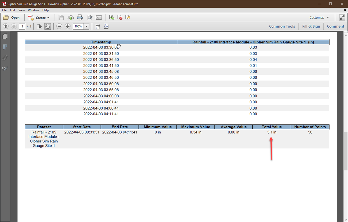Open the Fill & Sign pane

click(x=311, y=26)
